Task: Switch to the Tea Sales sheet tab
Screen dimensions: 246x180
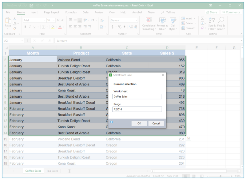Action: [52, 171]
